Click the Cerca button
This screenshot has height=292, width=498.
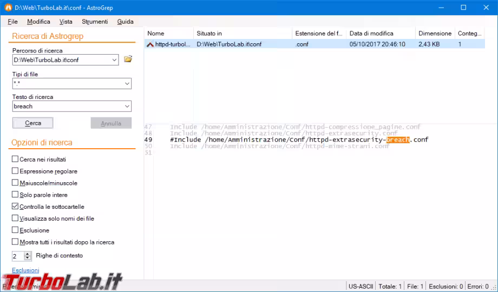[32, 123]
